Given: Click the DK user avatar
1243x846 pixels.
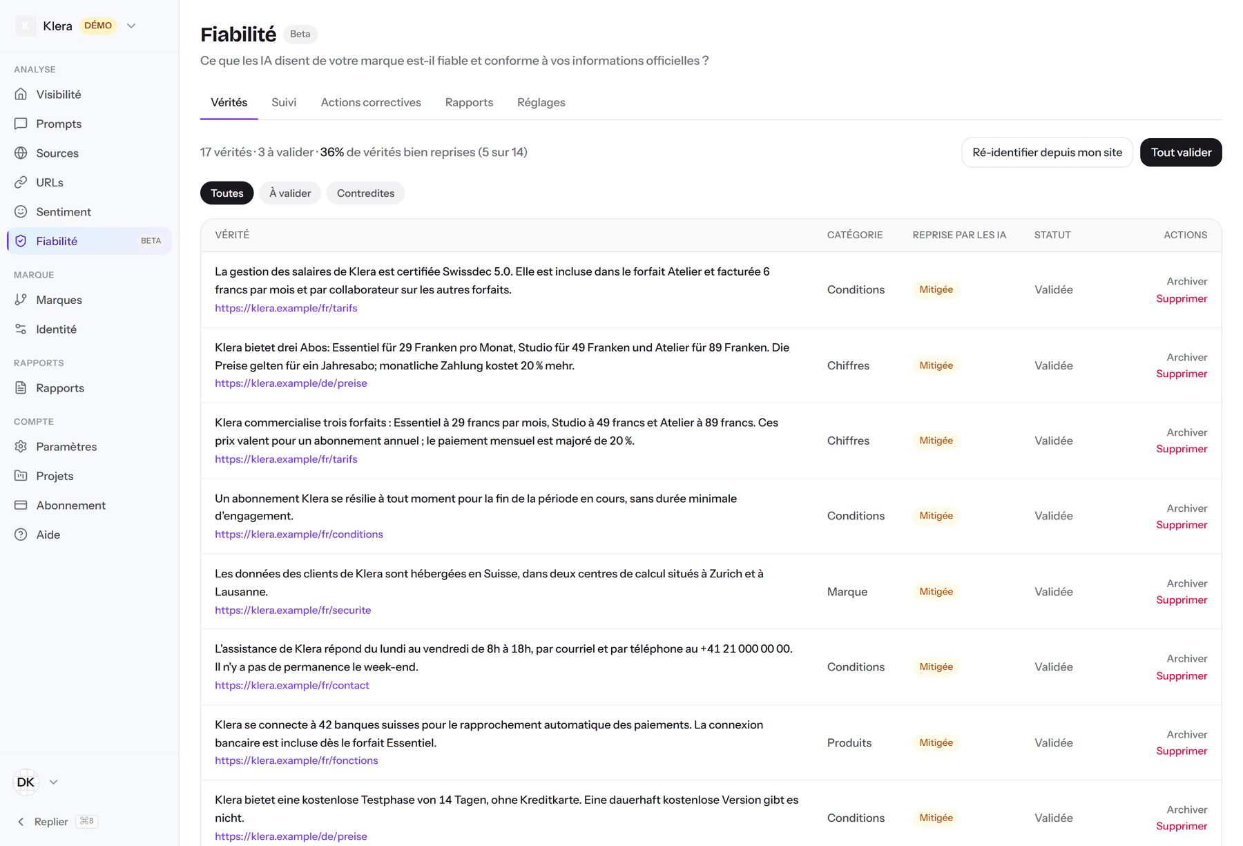Looking at the screenshot, I should pyautogui.click(x=26, y=782).
